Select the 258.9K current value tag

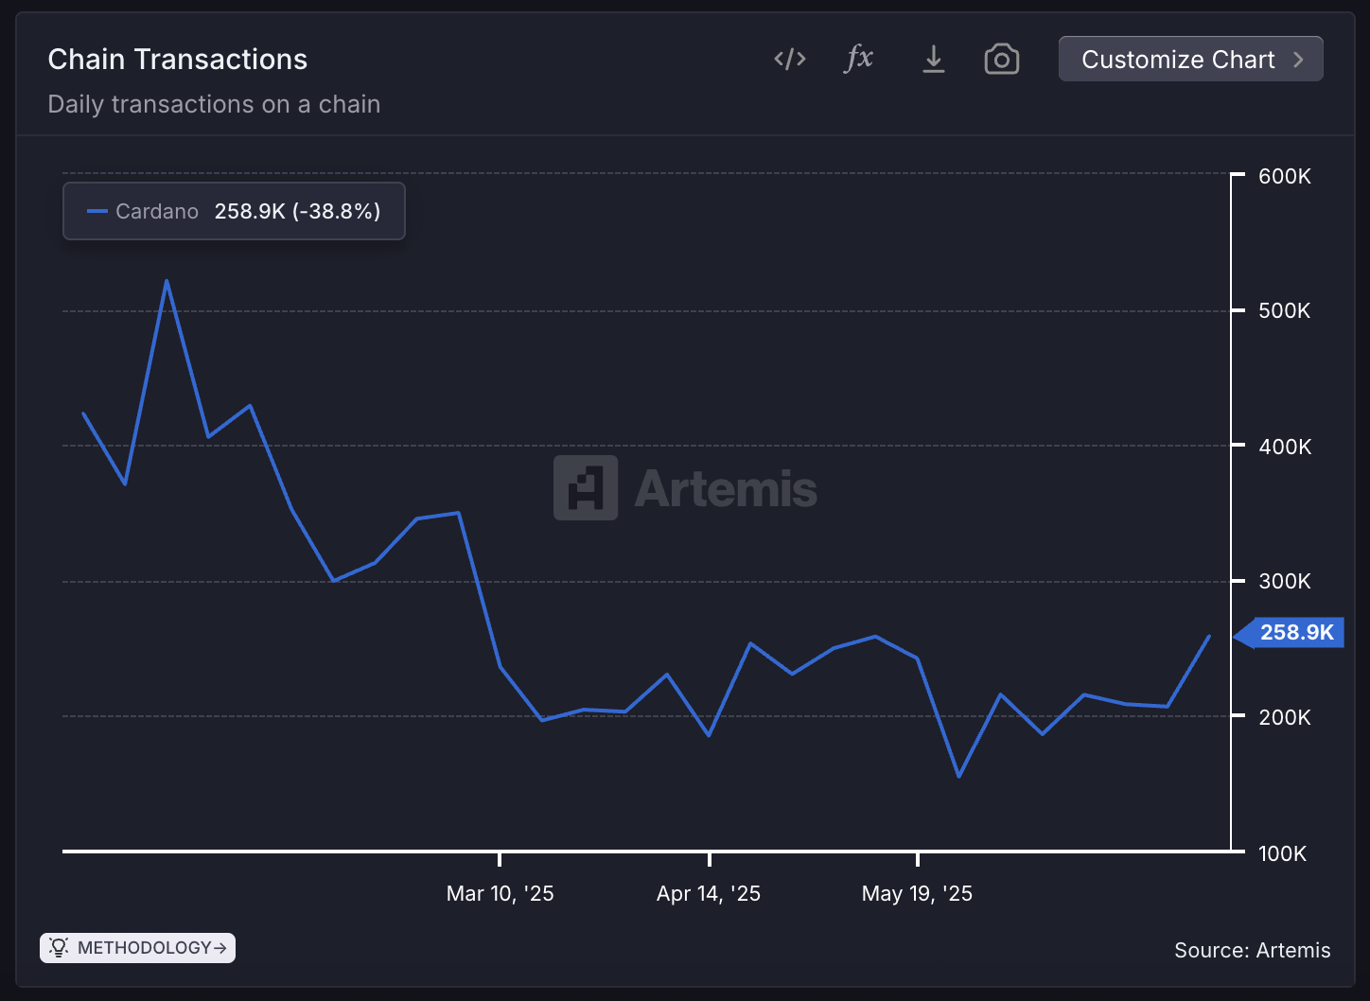1290,633
